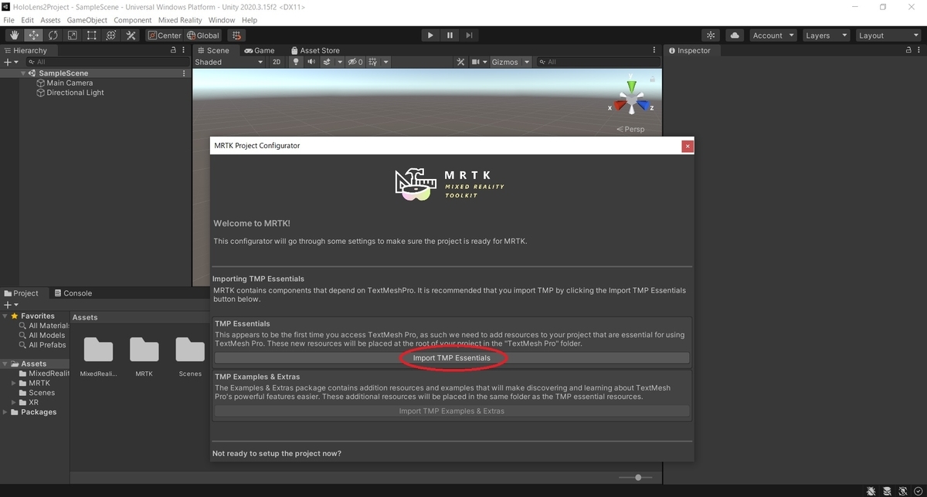The image size is (927, 497).
Task: Select the Hand tool in toolbar
Action: 14,35
